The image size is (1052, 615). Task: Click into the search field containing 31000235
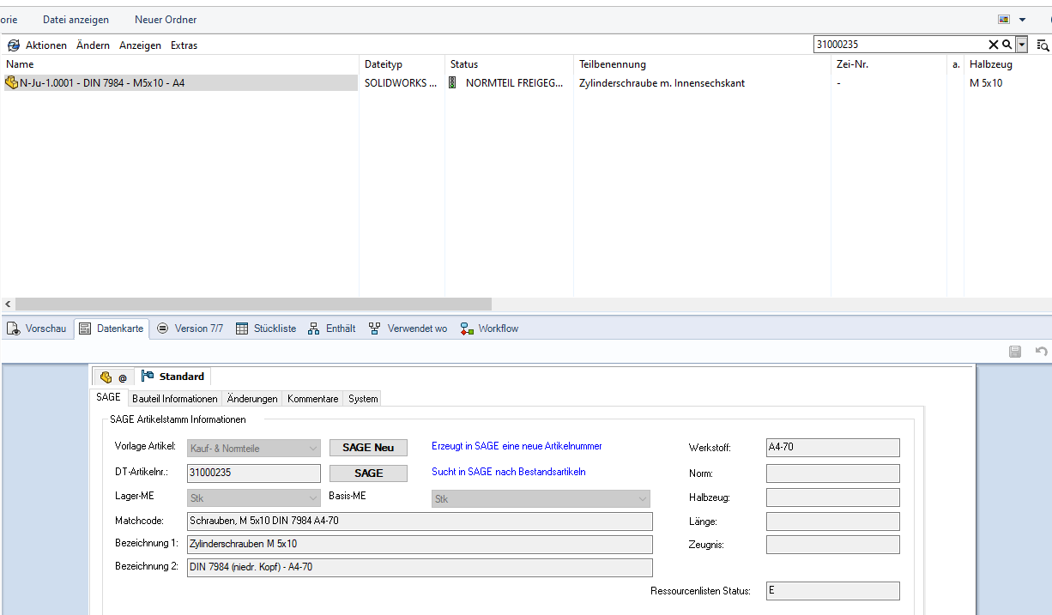pyautogui.click(x=899, y=45)
